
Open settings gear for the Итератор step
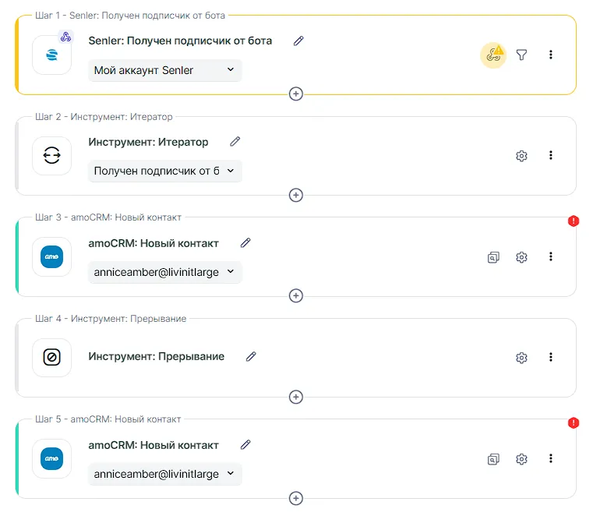coord(522,156)
